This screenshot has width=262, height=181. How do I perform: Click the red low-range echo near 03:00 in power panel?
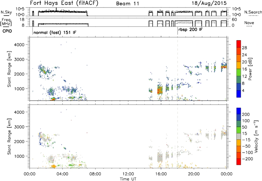[53, 99]
